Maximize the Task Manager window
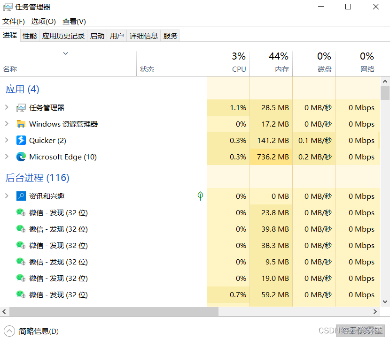This screenshot has width=390, height=339. (x=348, y=7)
